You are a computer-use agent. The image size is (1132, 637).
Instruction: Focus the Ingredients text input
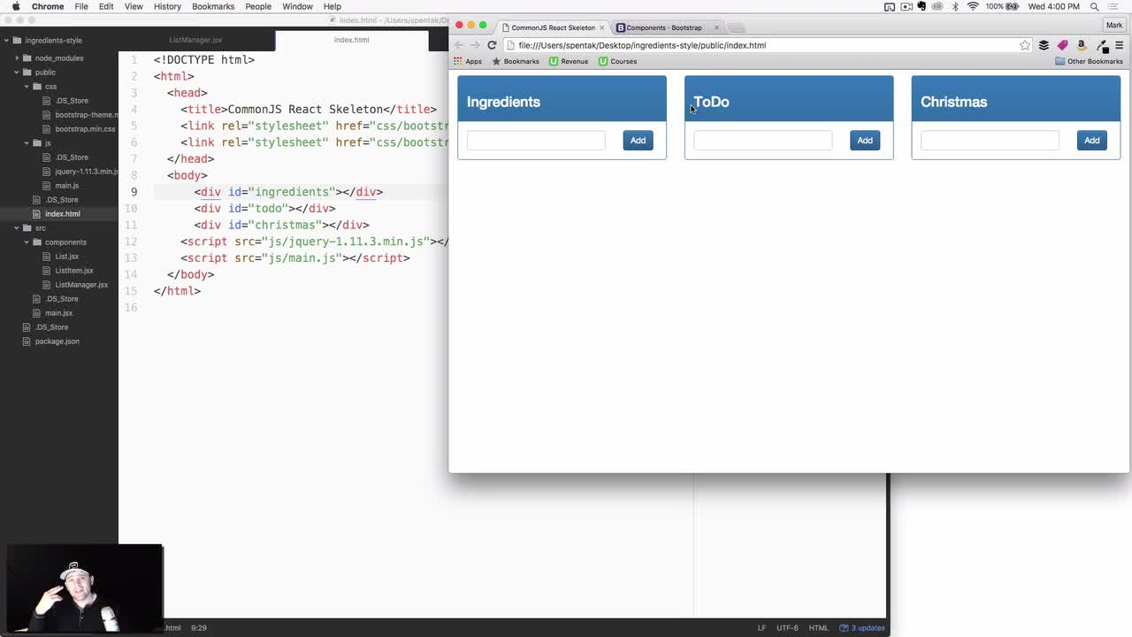pos(536,141)
